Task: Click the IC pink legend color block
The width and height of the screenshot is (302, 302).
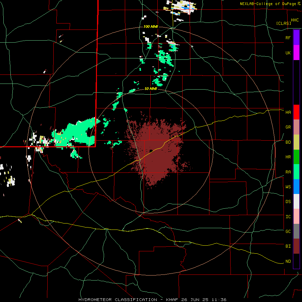Action: click(296, 216)
